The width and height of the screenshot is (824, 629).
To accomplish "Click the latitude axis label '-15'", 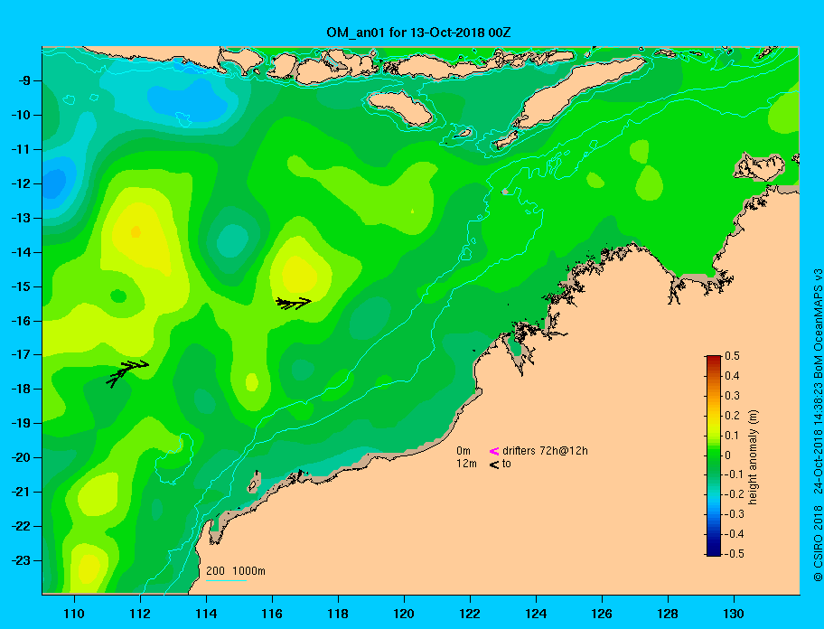I will [x=22, y=286].
